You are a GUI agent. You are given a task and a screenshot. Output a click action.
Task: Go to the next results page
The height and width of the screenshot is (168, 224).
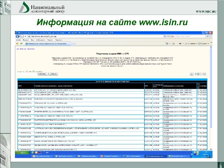coord(200,74)
